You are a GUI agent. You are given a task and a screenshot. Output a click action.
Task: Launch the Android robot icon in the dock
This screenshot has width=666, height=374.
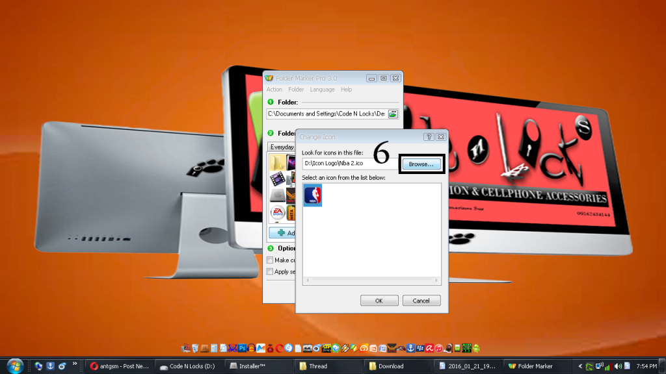point(476,348)
